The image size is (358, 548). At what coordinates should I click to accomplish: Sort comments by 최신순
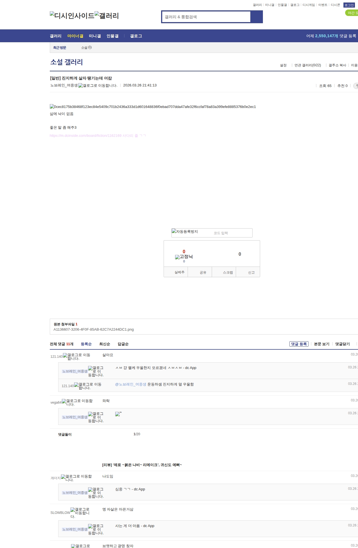105,344
